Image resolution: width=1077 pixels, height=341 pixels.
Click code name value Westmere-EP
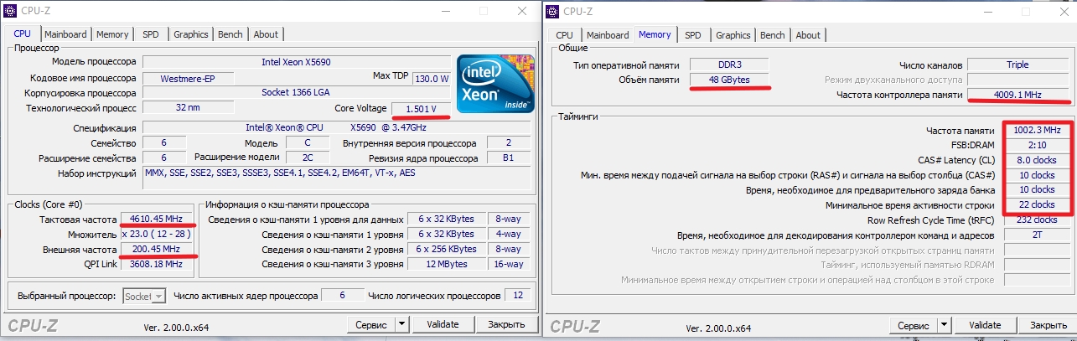[x=186, y=78]
